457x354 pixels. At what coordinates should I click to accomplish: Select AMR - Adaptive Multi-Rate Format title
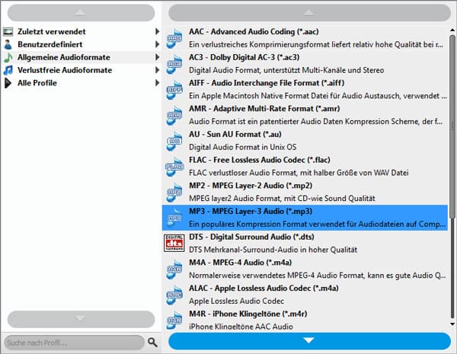coord(264,109)
